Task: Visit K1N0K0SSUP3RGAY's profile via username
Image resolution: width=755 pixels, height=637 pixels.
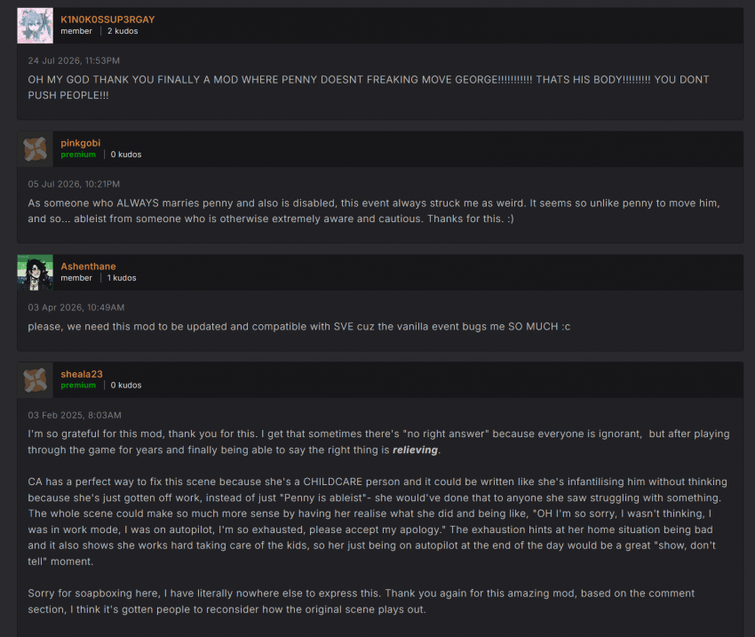Action: (107, 20)
